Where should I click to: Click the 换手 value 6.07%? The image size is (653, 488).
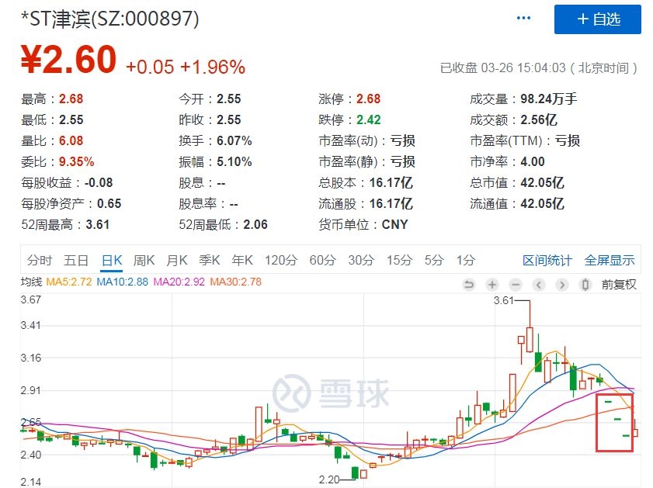coord(234,140)
